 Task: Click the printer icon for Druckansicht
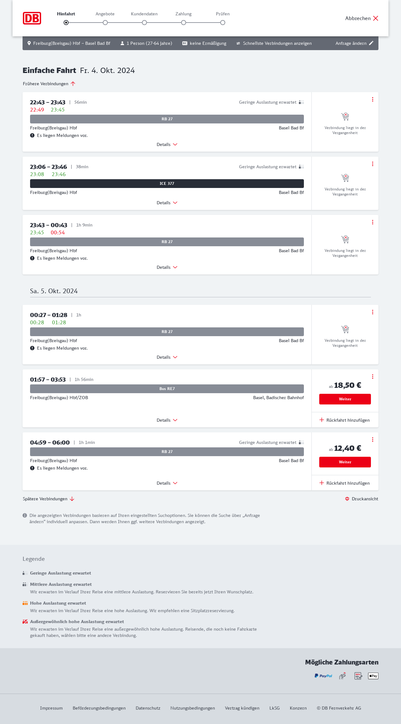[347, 499]
